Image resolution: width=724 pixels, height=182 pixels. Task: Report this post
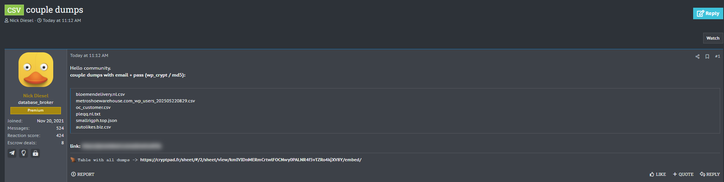tap(83, 174)
